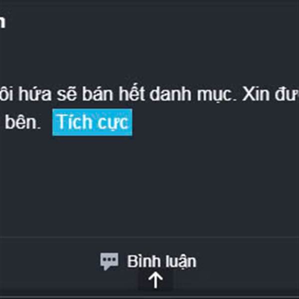
Task: Select the blue Tích cực tag
Action: [92, 122]
